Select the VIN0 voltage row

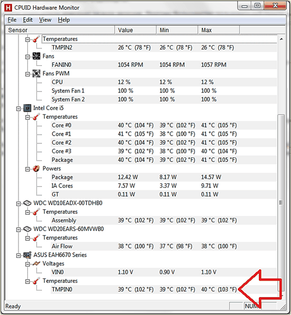[x=164, y=272]
